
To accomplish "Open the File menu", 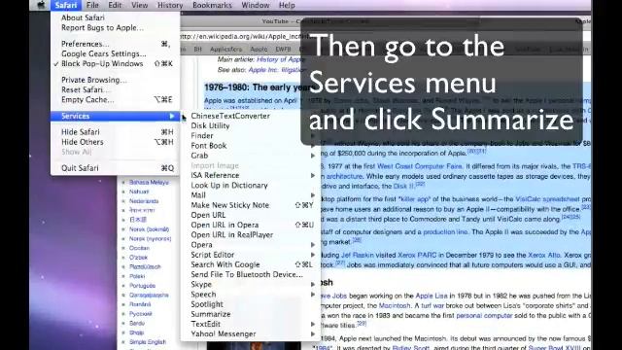I will click(92, 5).
